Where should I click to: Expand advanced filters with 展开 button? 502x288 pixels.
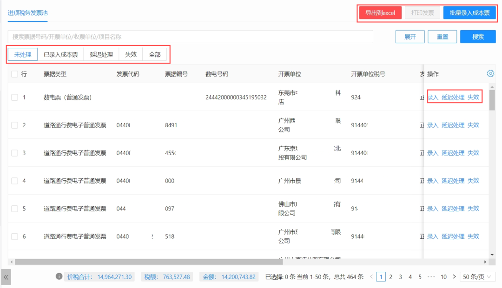coord(410,37)
